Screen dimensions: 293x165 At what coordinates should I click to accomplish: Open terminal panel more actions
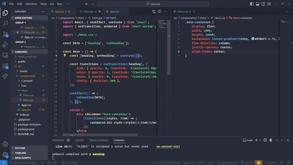pos(277,140)
